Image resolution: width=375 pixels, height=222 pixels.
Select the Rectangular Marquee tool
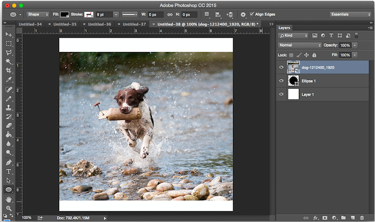pyautogui.click(x=9, y=44)
